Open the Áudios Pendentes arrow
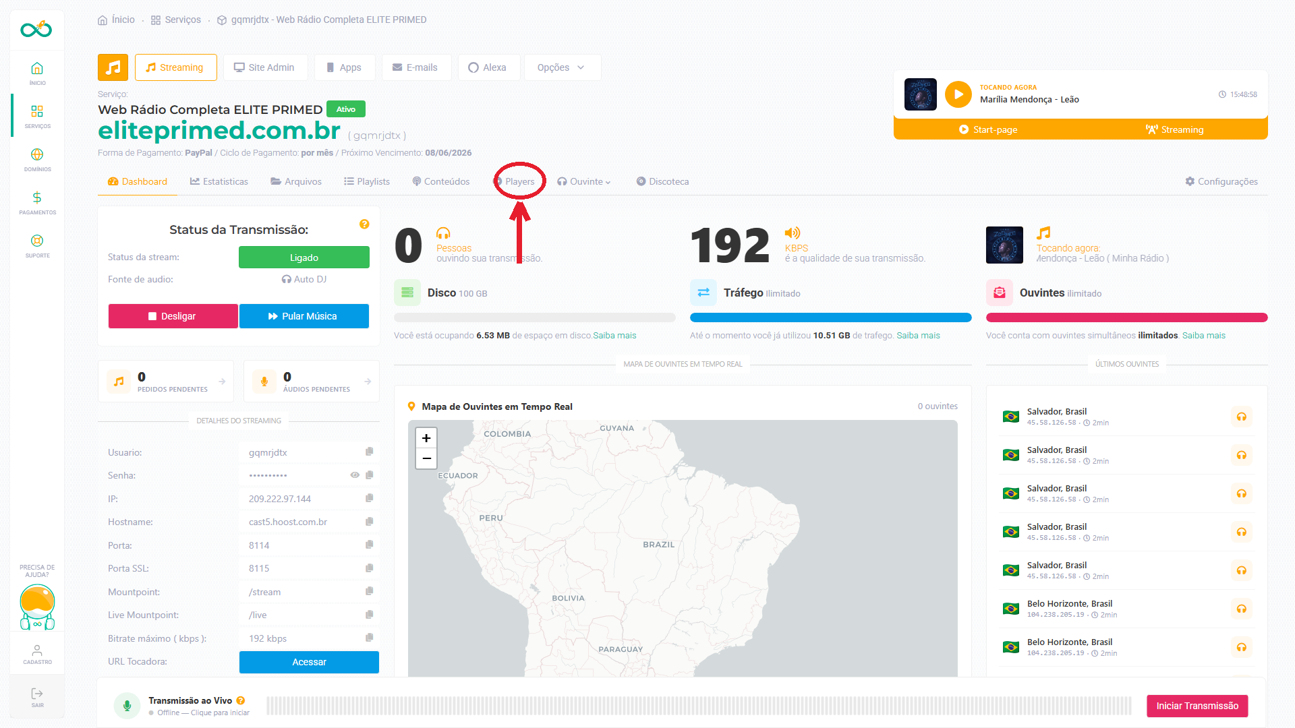 point(368,382)
